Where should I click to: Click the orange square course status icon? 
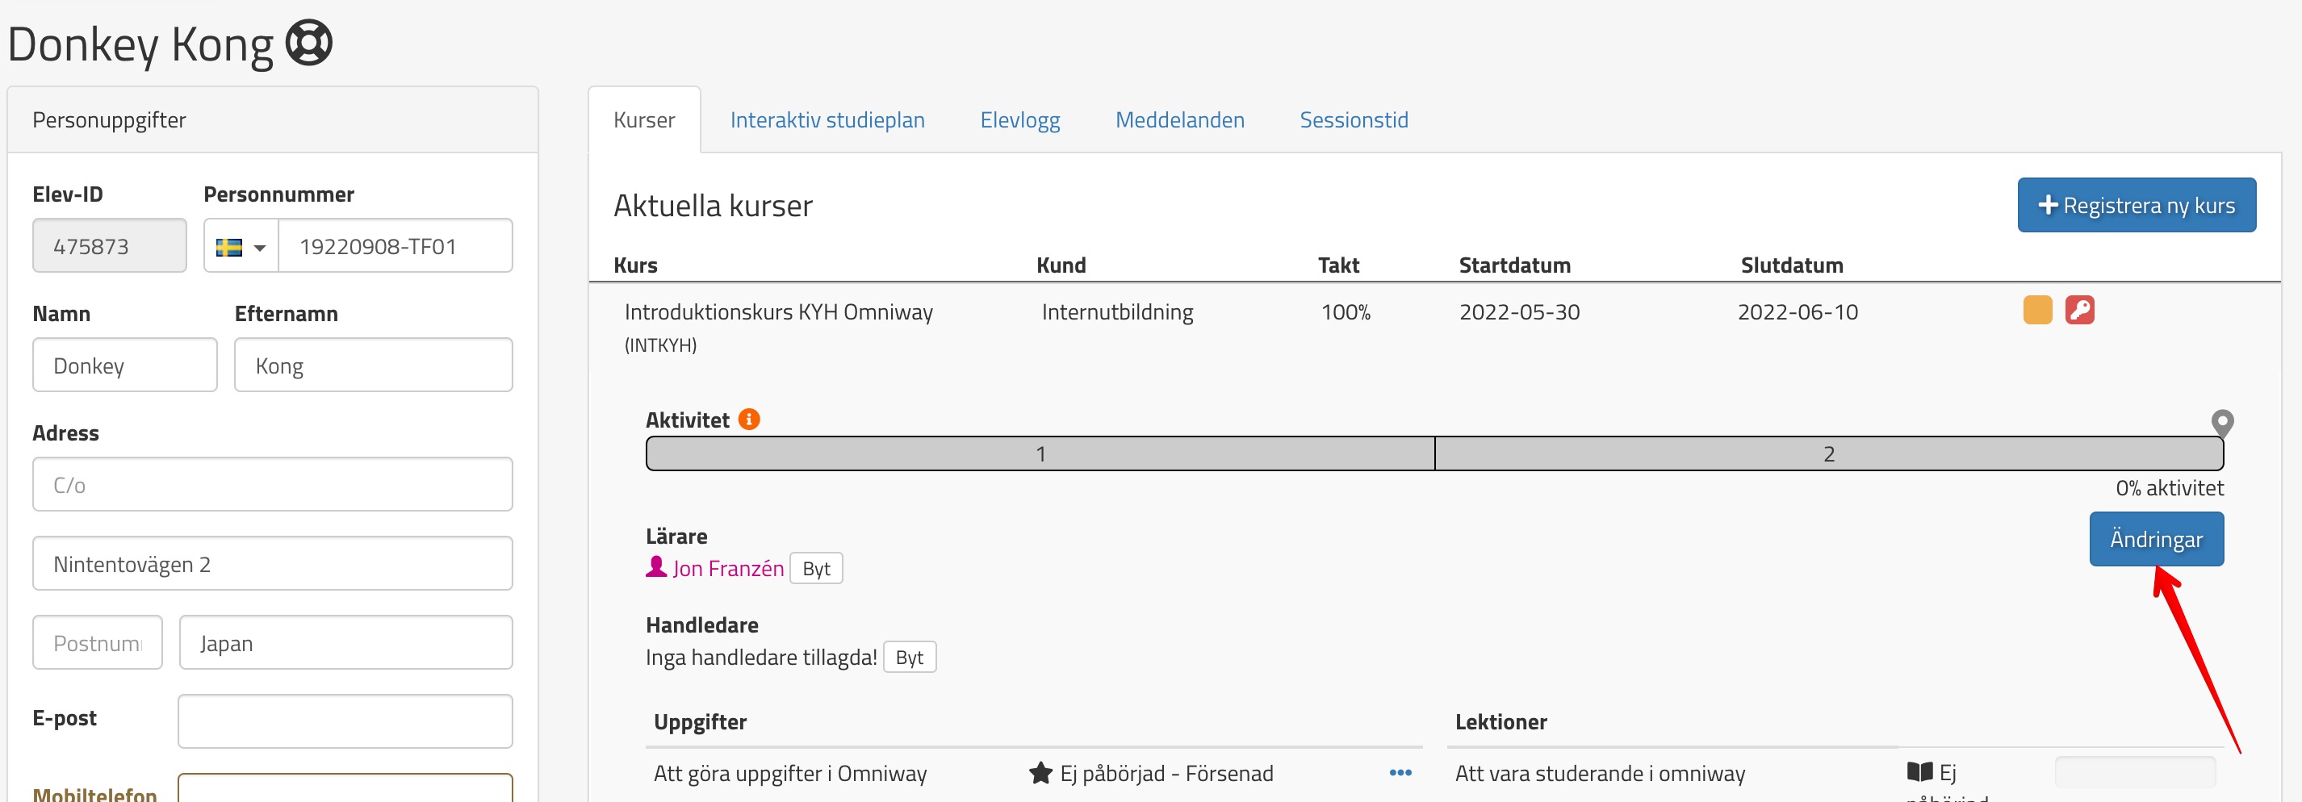tap(2036, 310)
